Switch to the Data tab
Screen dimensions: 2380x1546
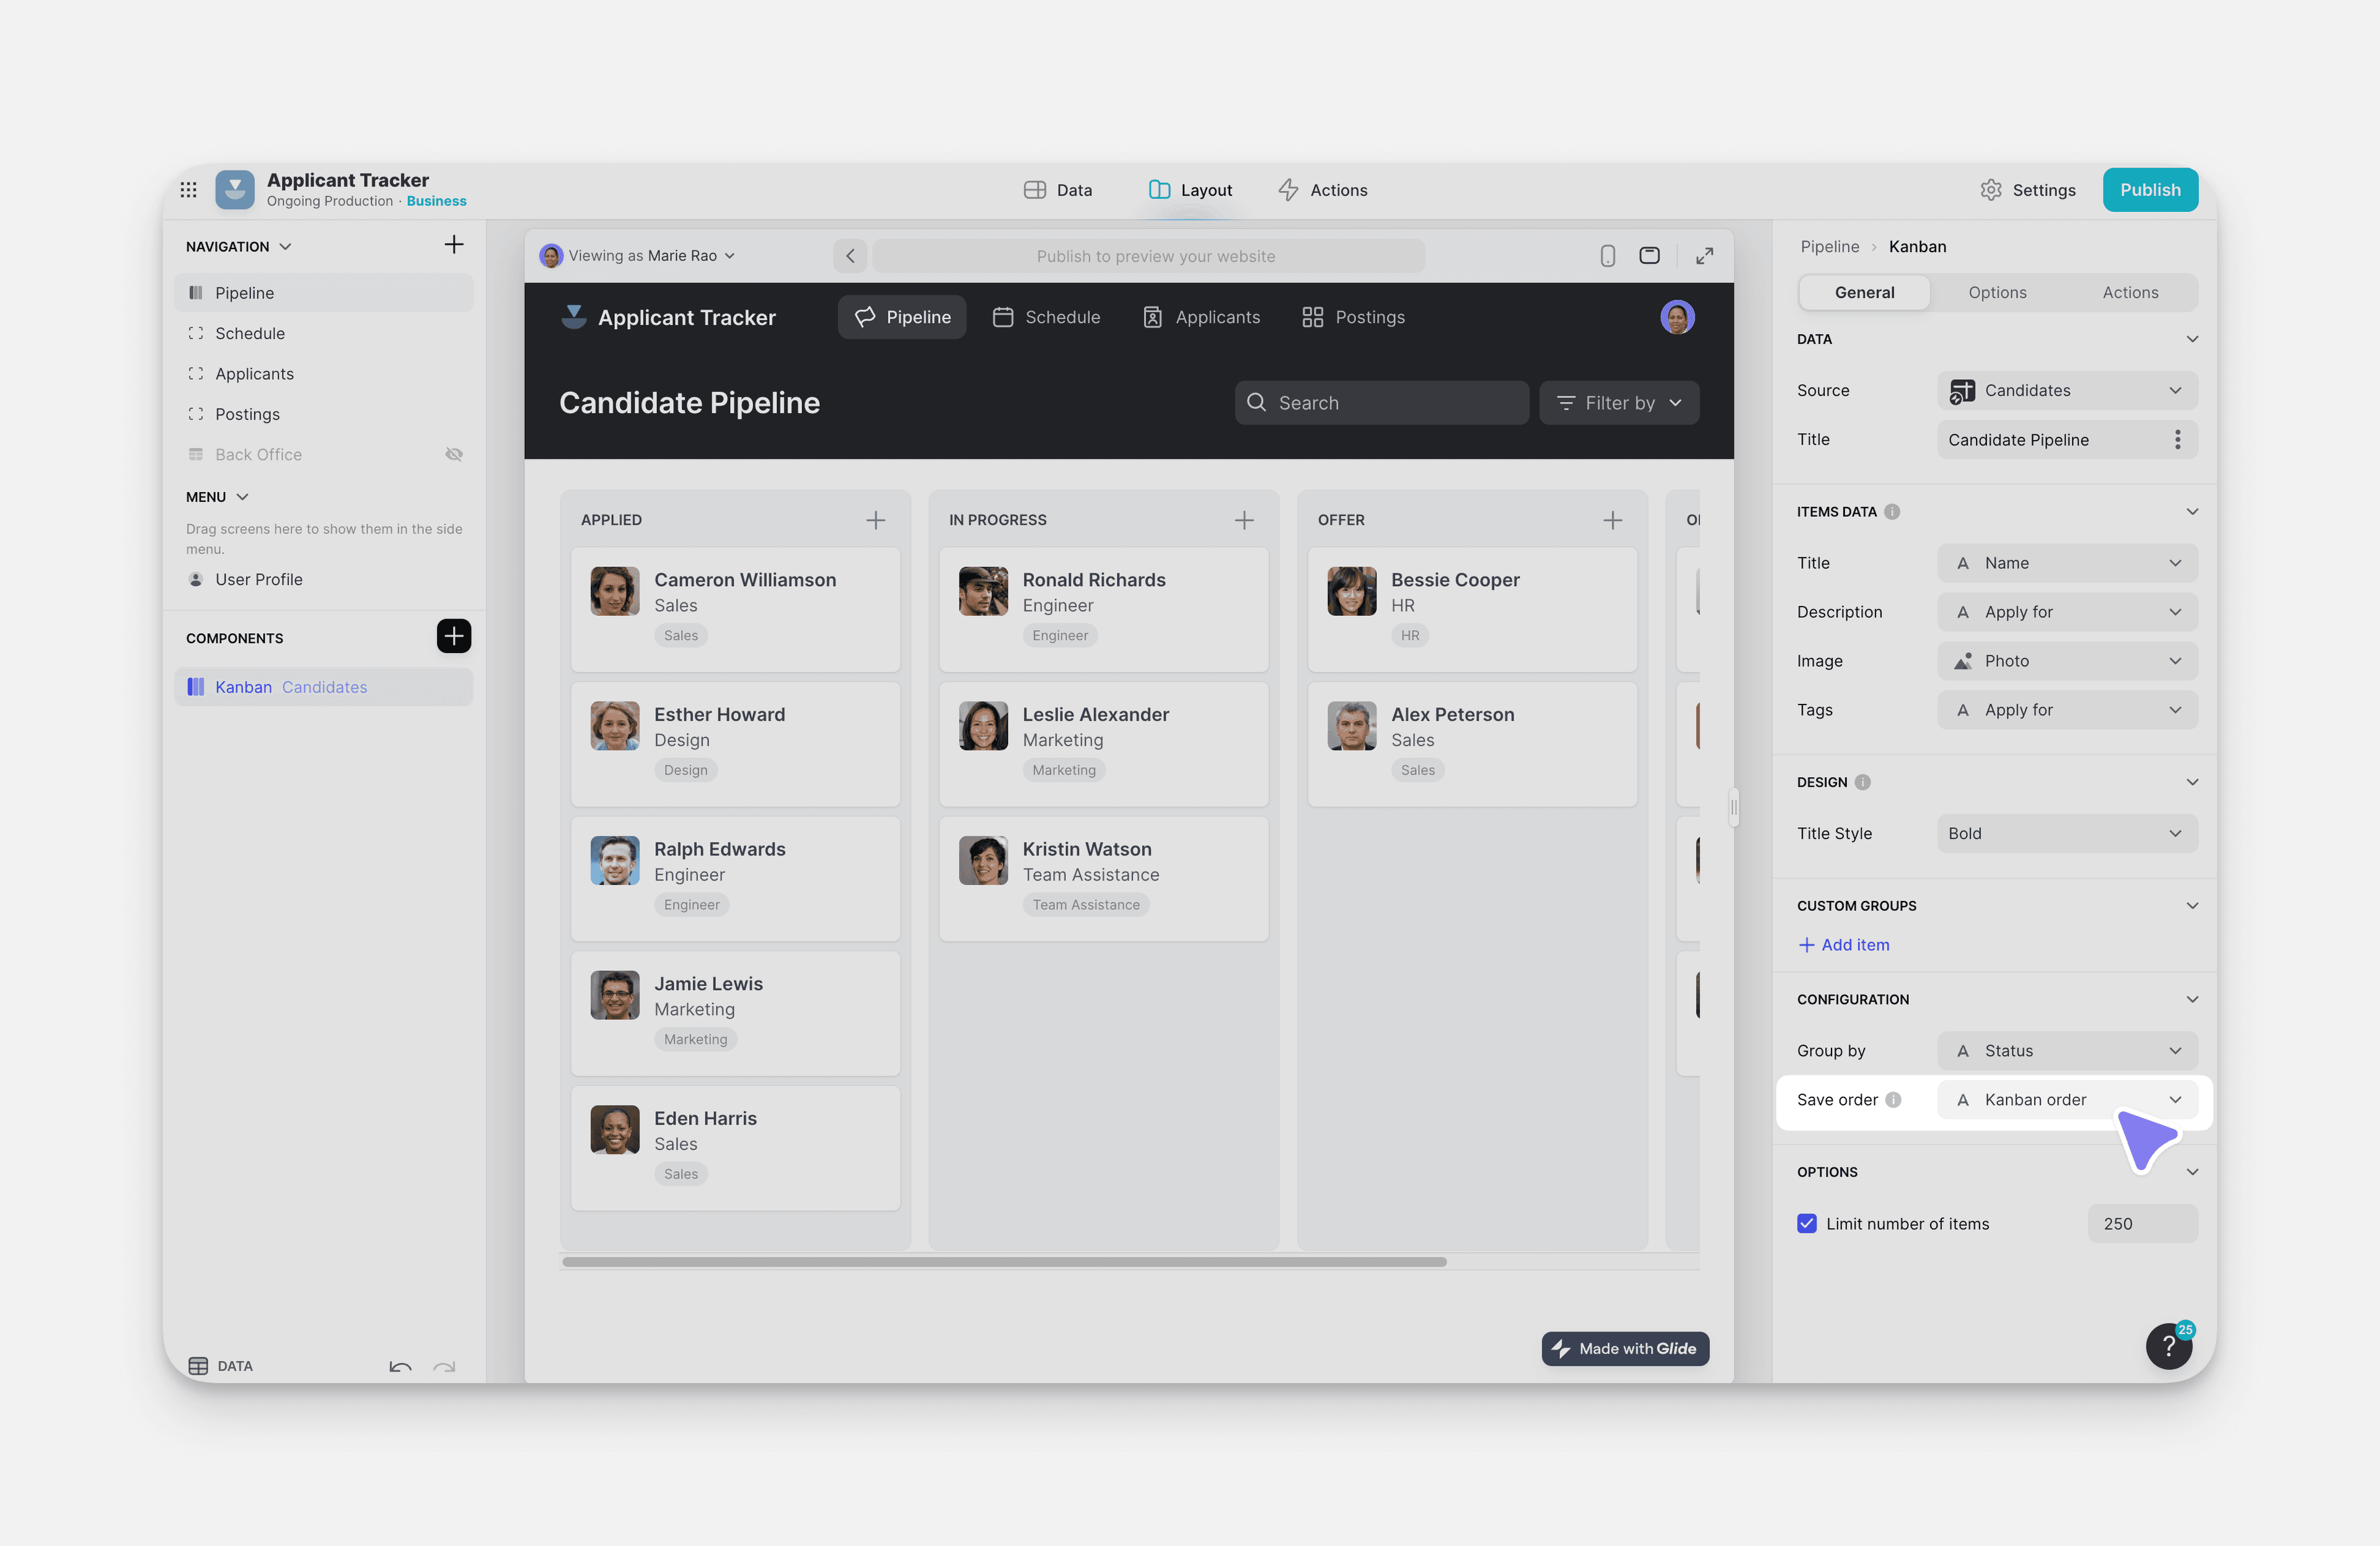(1058, 190)
